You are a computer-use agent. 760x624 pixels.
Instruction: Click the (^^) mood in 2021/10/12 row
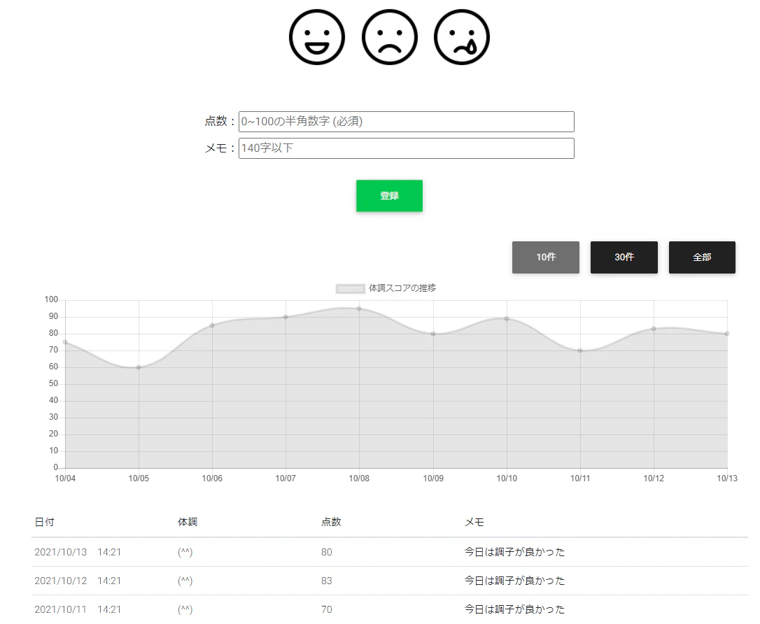pos(185,581)
